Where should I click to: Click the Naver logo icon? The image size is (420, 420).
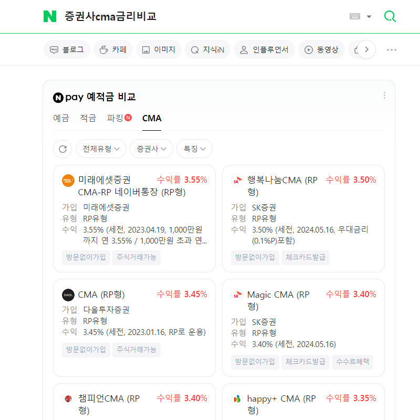coord(50,16)
